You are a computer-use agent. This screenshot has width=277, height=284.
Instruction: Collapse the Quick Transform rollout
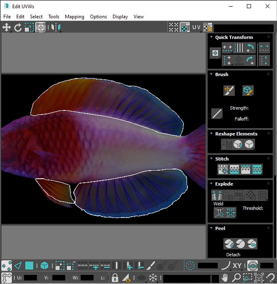tap(211, 37)
